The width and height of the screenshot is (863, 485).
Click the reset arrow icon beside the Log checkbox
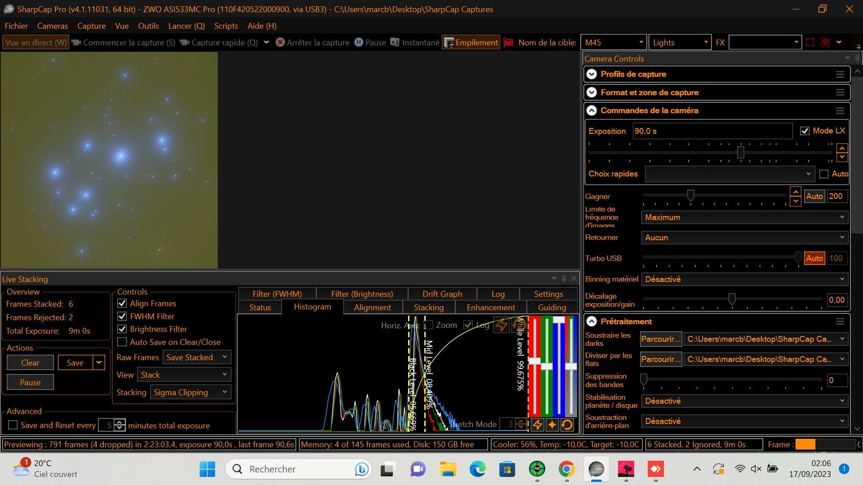(519, 324)
